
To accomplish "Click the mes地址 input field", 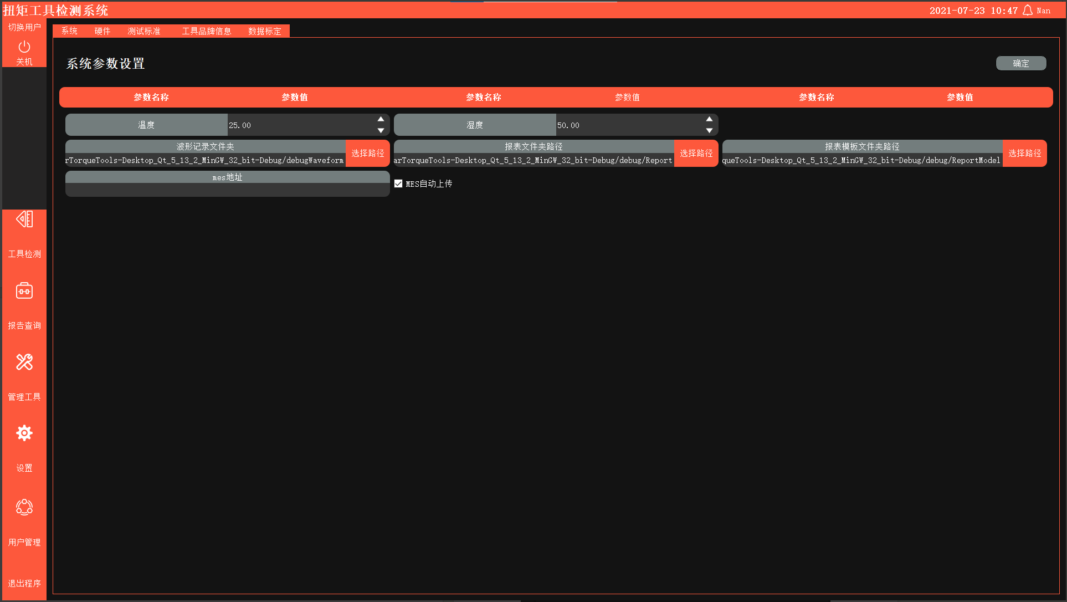I will 227,190.
